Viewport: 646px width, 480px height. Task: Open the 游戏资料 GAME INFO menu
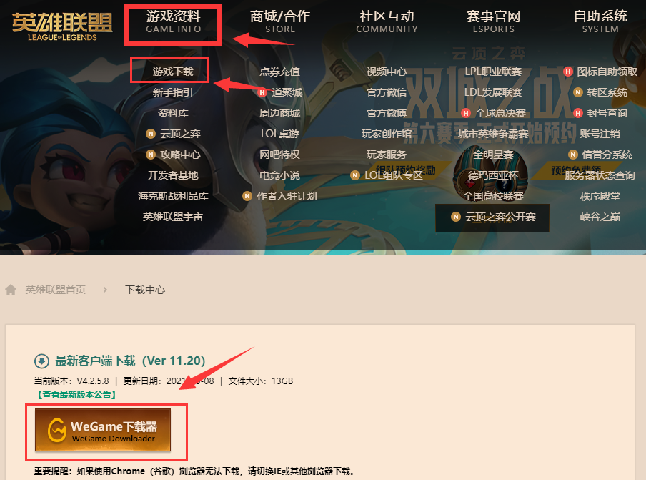point(174,22)
